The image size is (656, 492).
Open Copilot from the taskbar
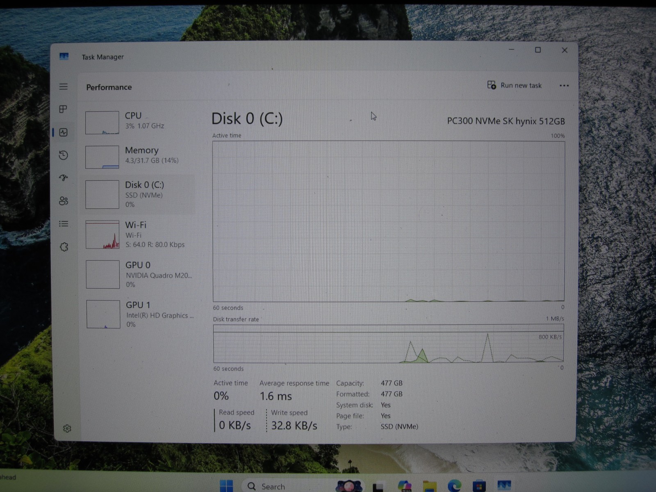pos(405,486)
